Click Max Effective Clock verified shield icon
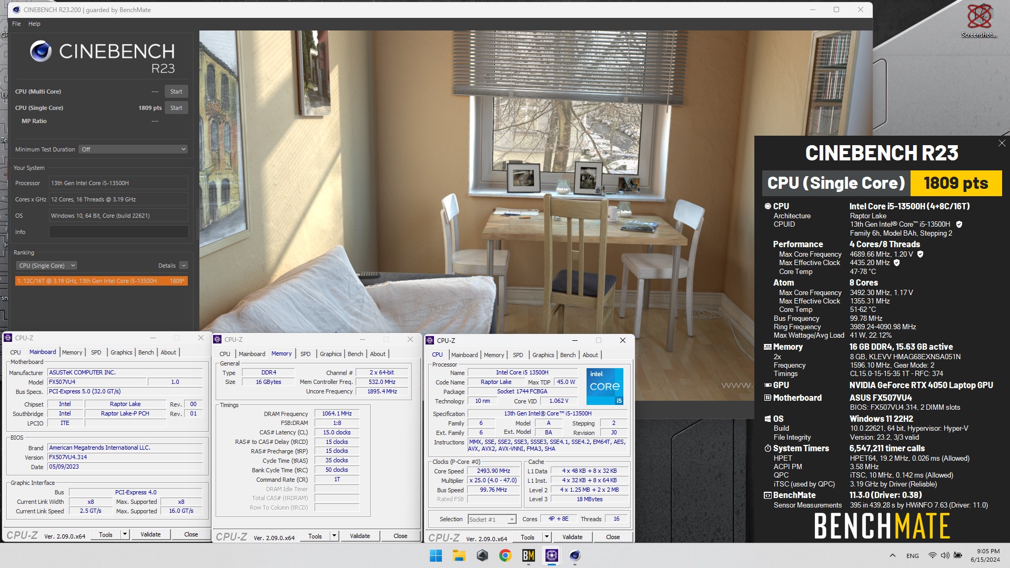The width and height of the screenshot is (1010, 568). 897,262
